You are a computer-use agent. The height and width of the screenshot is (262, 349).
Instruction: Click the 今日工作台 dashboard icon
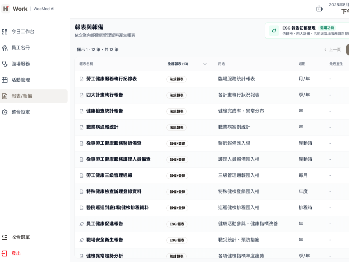point(5,32)
